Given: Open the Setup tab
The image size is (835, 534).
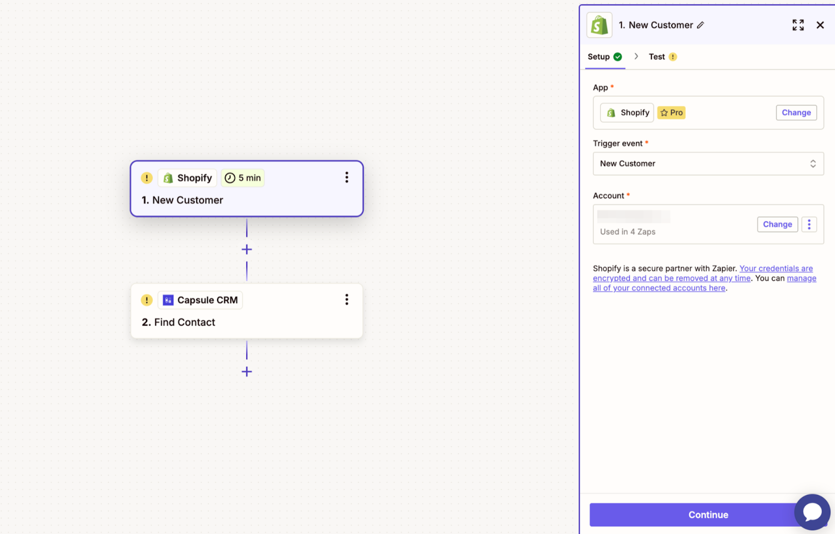Looking at the screenshot, I should 604,57.
